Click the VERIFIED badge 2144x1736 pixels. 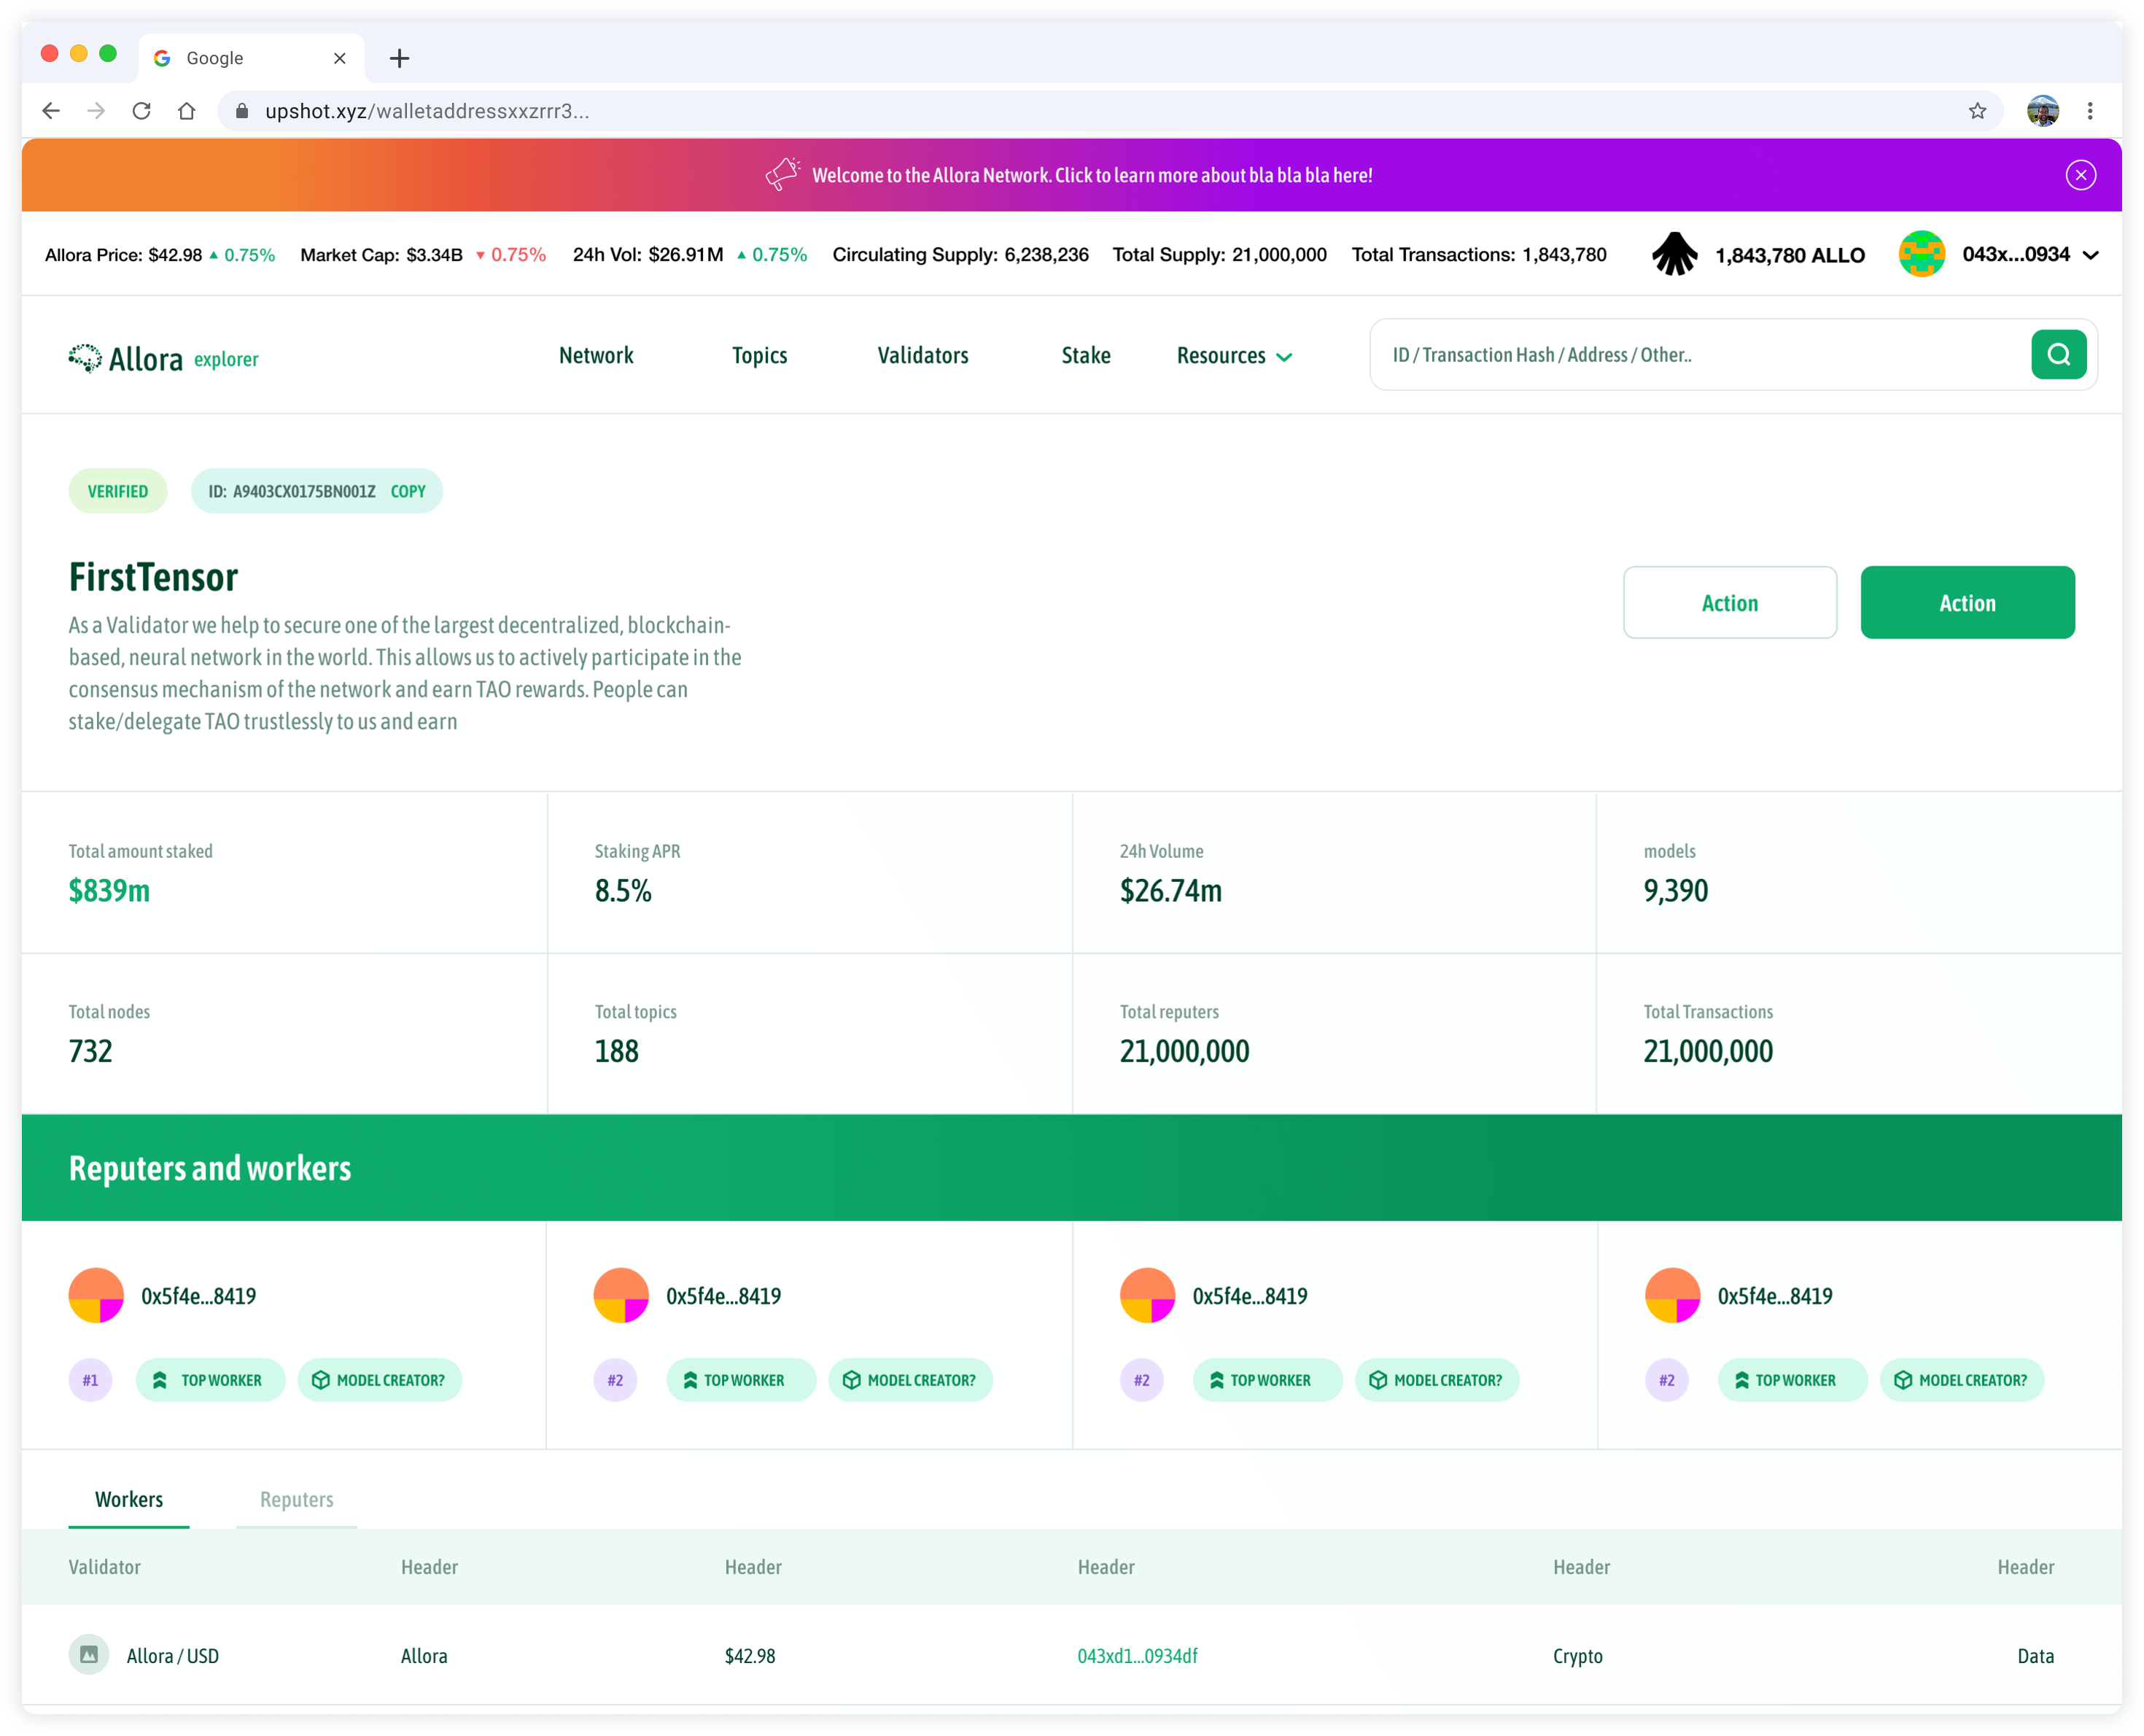point(118,491)
